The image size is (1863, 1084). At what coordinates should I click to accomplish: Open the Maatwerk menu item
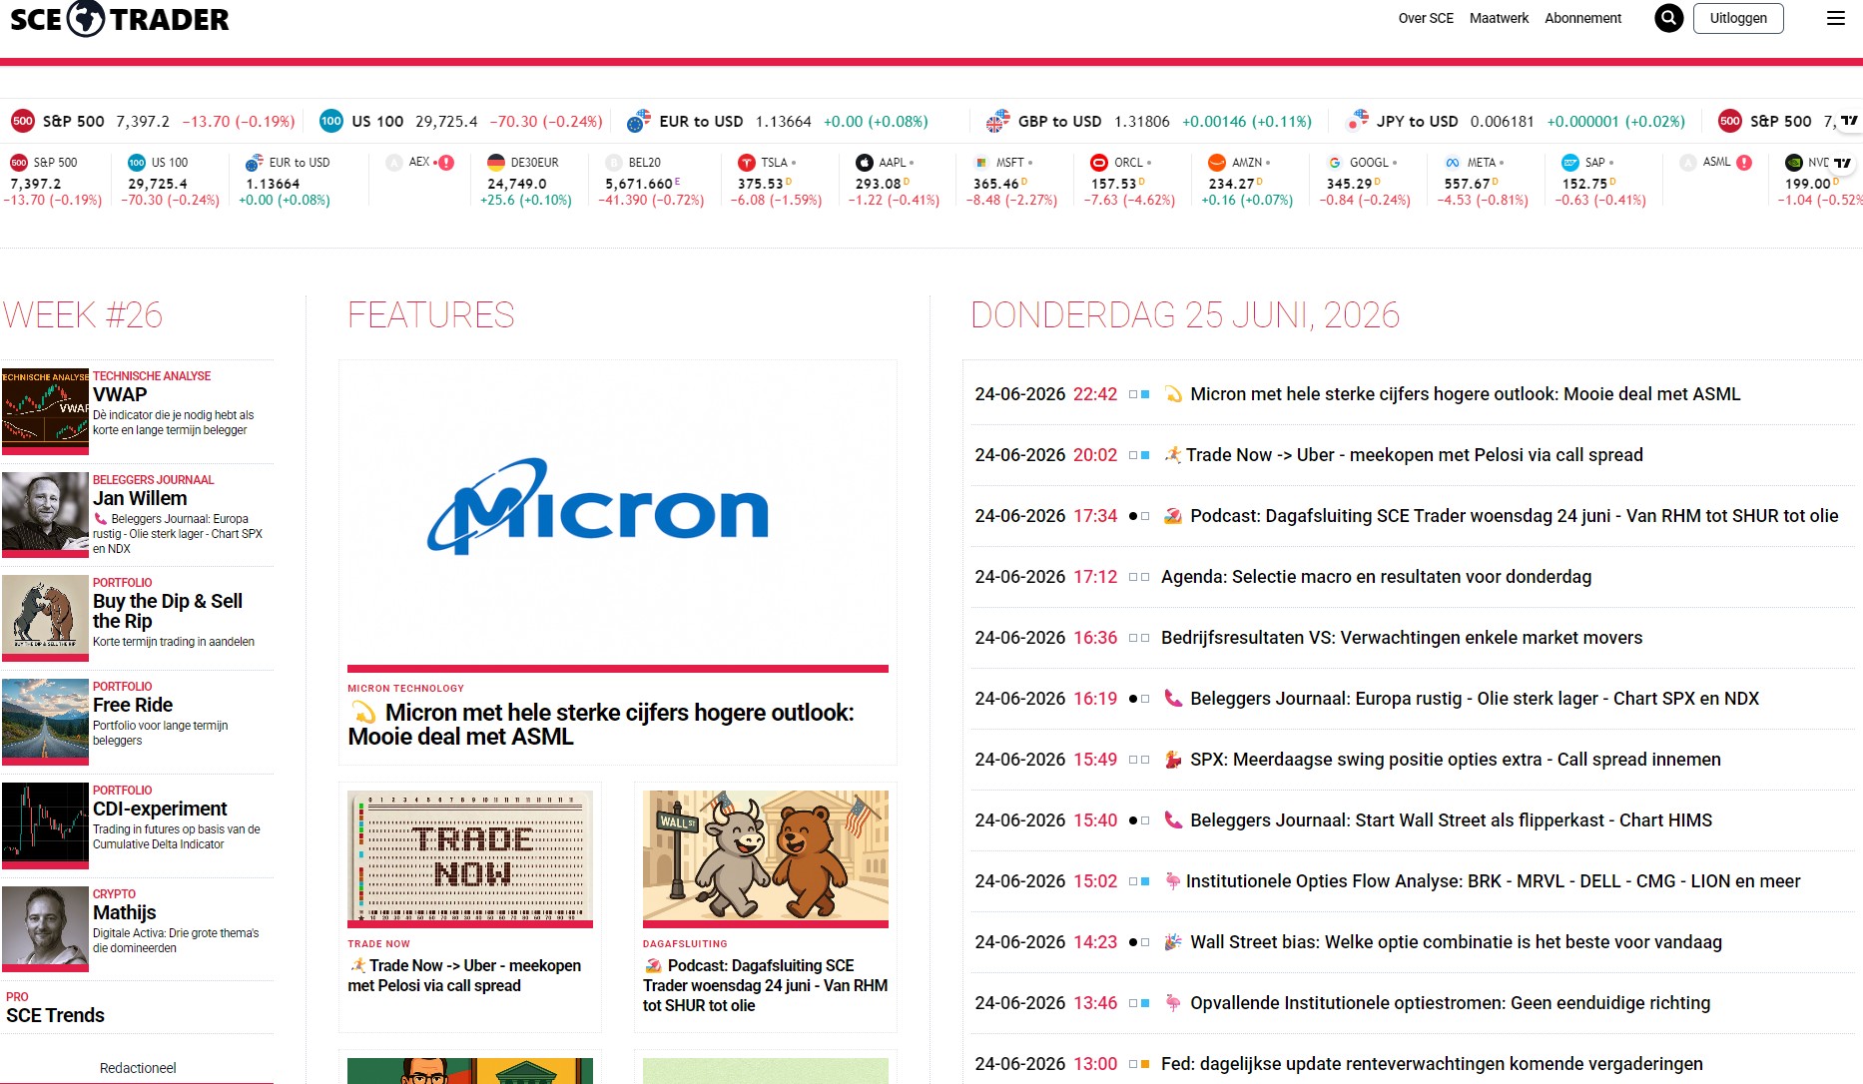[1499, 18]
